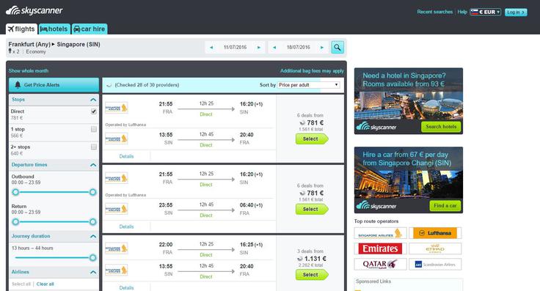Click Outbound slider right handle
The image size is (540, 291).
pos(92,192)
